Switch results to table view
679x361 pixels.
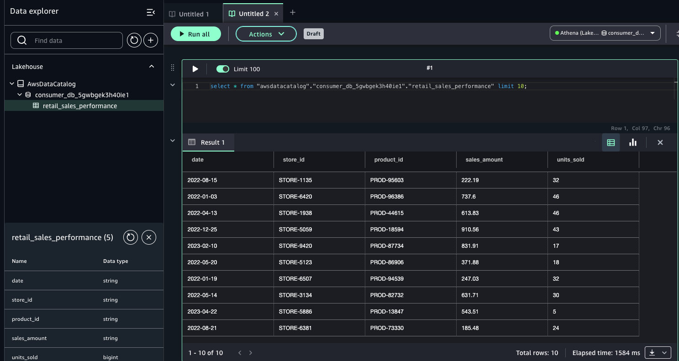[611, 142]
